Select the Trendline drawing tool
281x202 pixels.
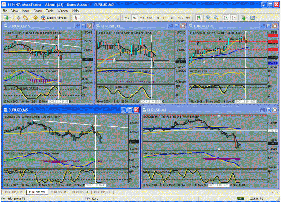(109, 18)
